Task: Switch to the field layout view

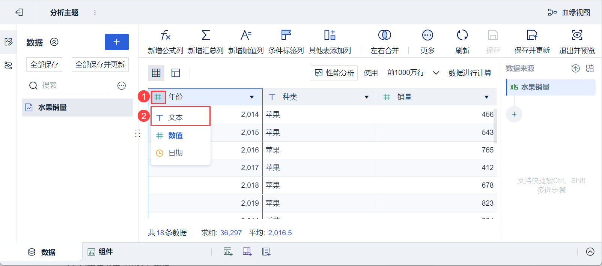Action: pos(176,73)
